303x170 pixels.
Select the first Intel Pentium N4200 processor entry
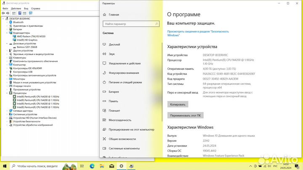(38, 97)
